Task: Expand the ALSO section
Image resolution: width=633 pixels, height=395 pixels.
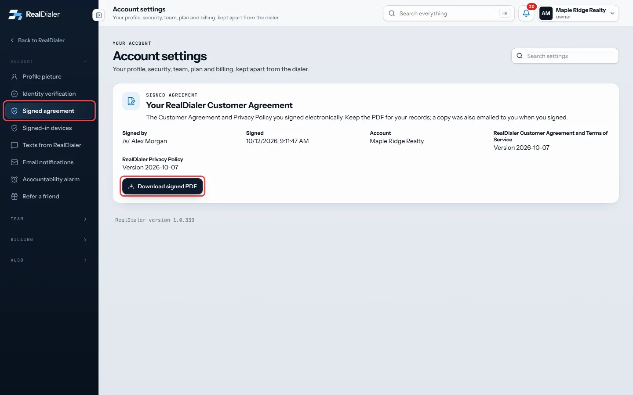Action: (x=49, y=260)
